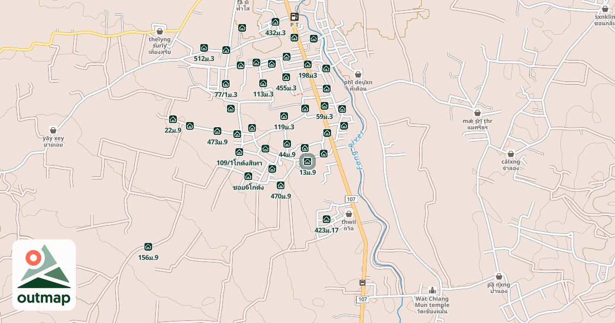Select the phi deuxn shop icon
The height and width of the screenshot is (323, 615).
coord(358,74)
